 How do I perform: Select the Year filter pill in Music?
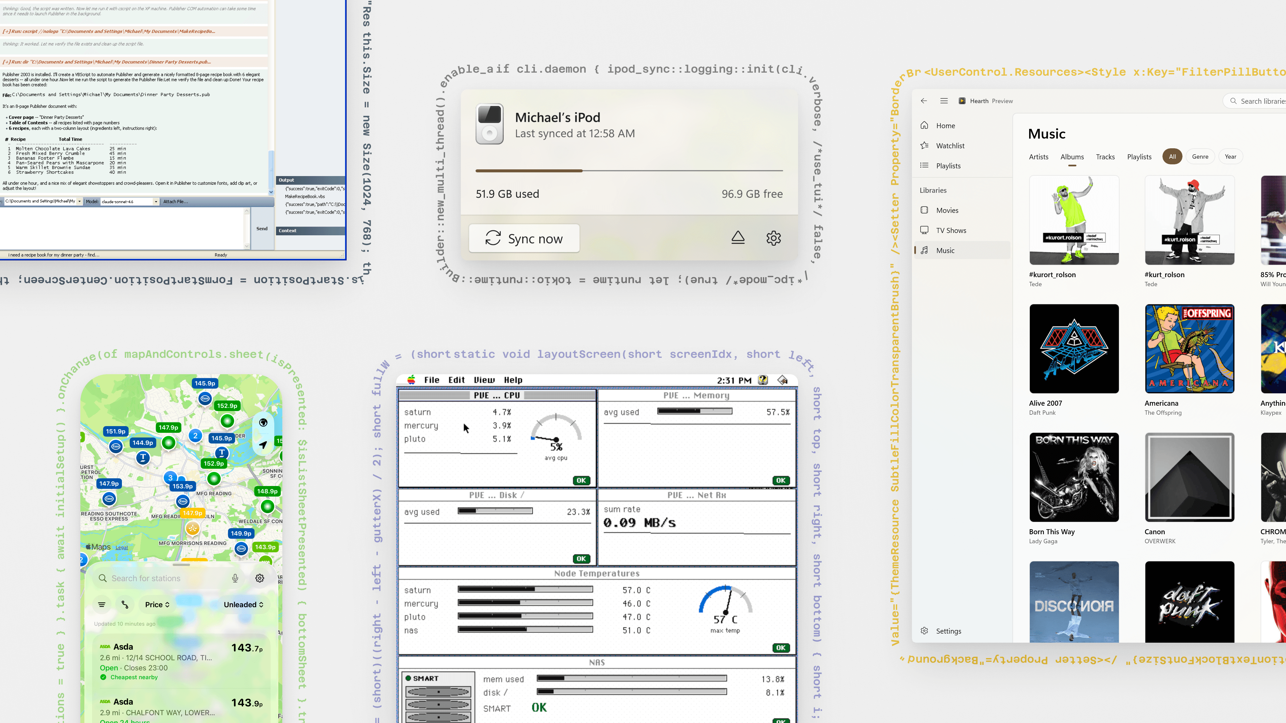point(1230,157)
